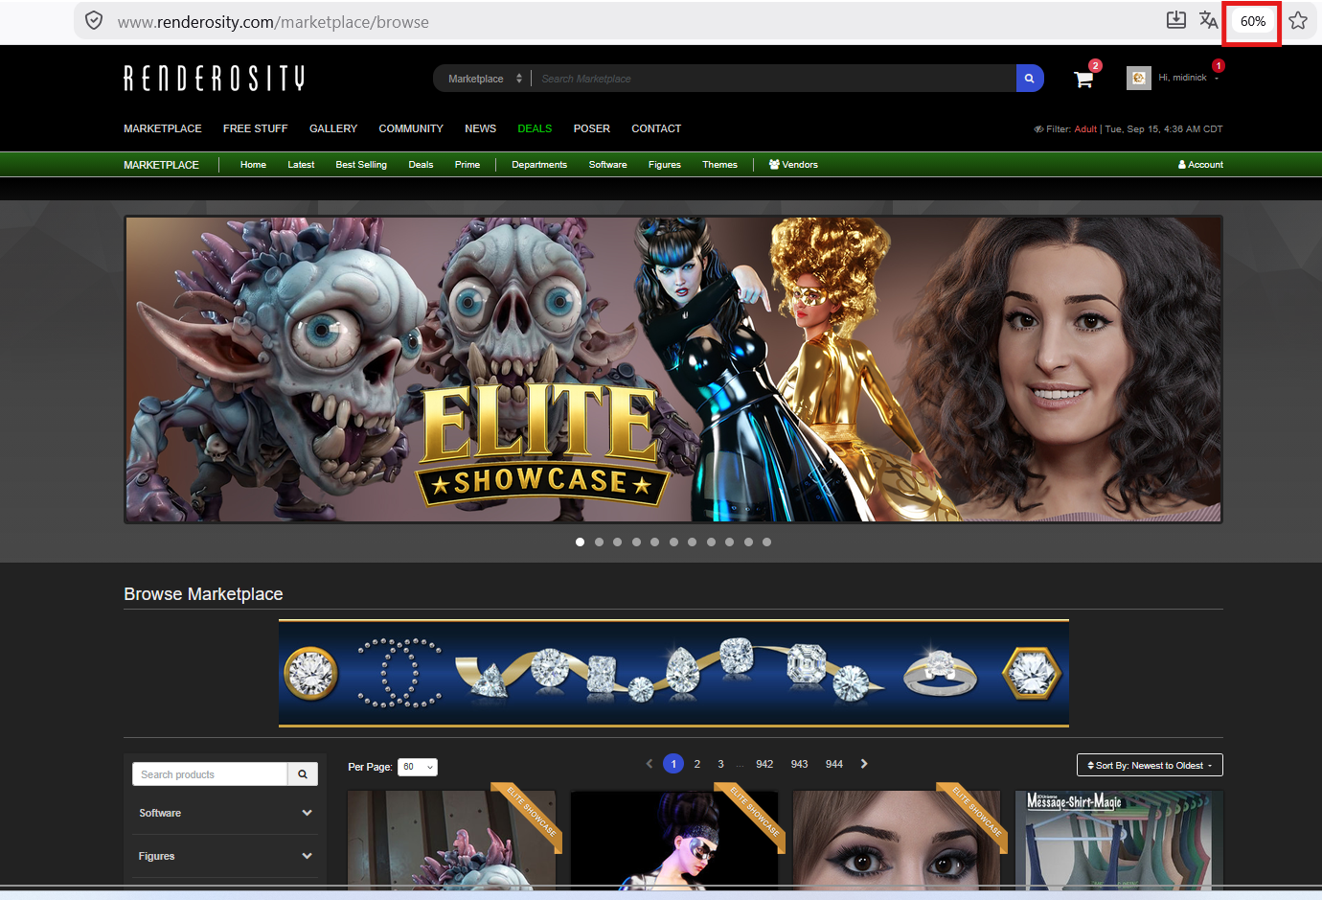Open the Elite Showcase banner
Image resolution: width=1322 pixels, height=900 pixels.
click(673, 370)
